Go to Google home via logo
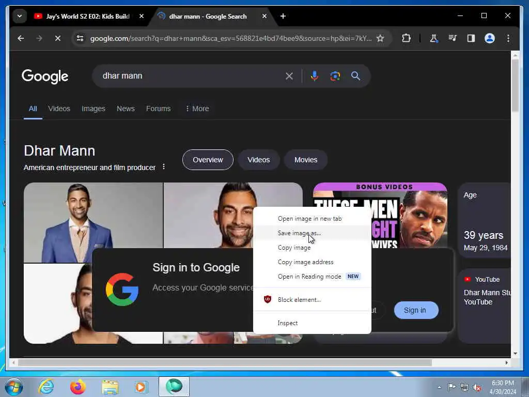Screen dimensions: 529x397 pyautogui.click(x=45, y=77)
